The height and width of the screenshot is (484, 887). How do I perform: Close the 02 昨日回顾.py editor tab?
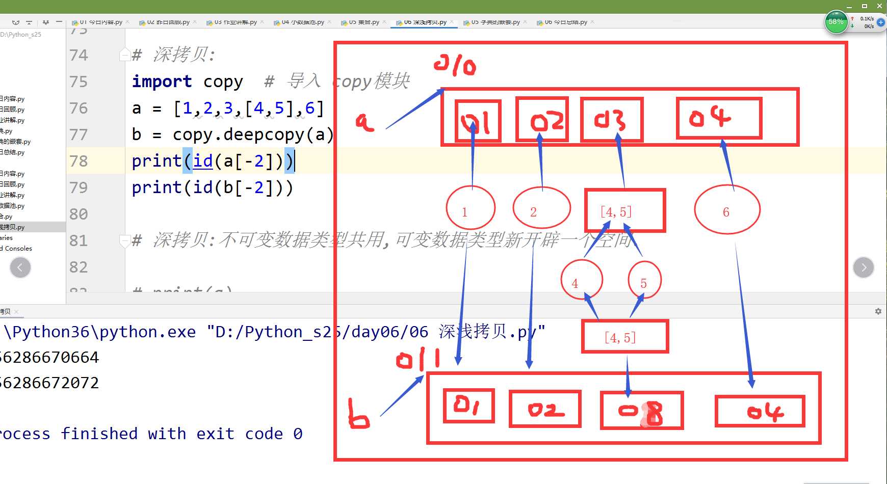[195, 22]
